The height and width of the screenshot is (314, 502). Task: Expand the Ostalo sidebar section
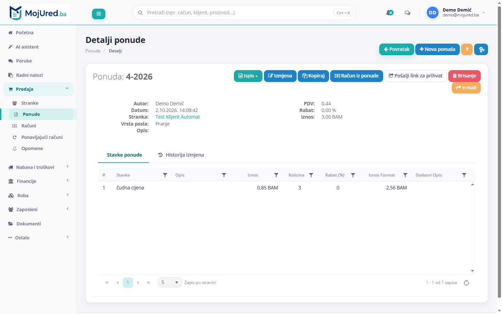coord(38,238)
